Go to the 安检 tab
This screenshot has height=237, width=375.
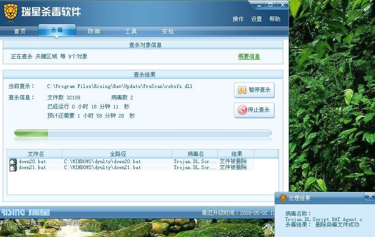(168, 31)
